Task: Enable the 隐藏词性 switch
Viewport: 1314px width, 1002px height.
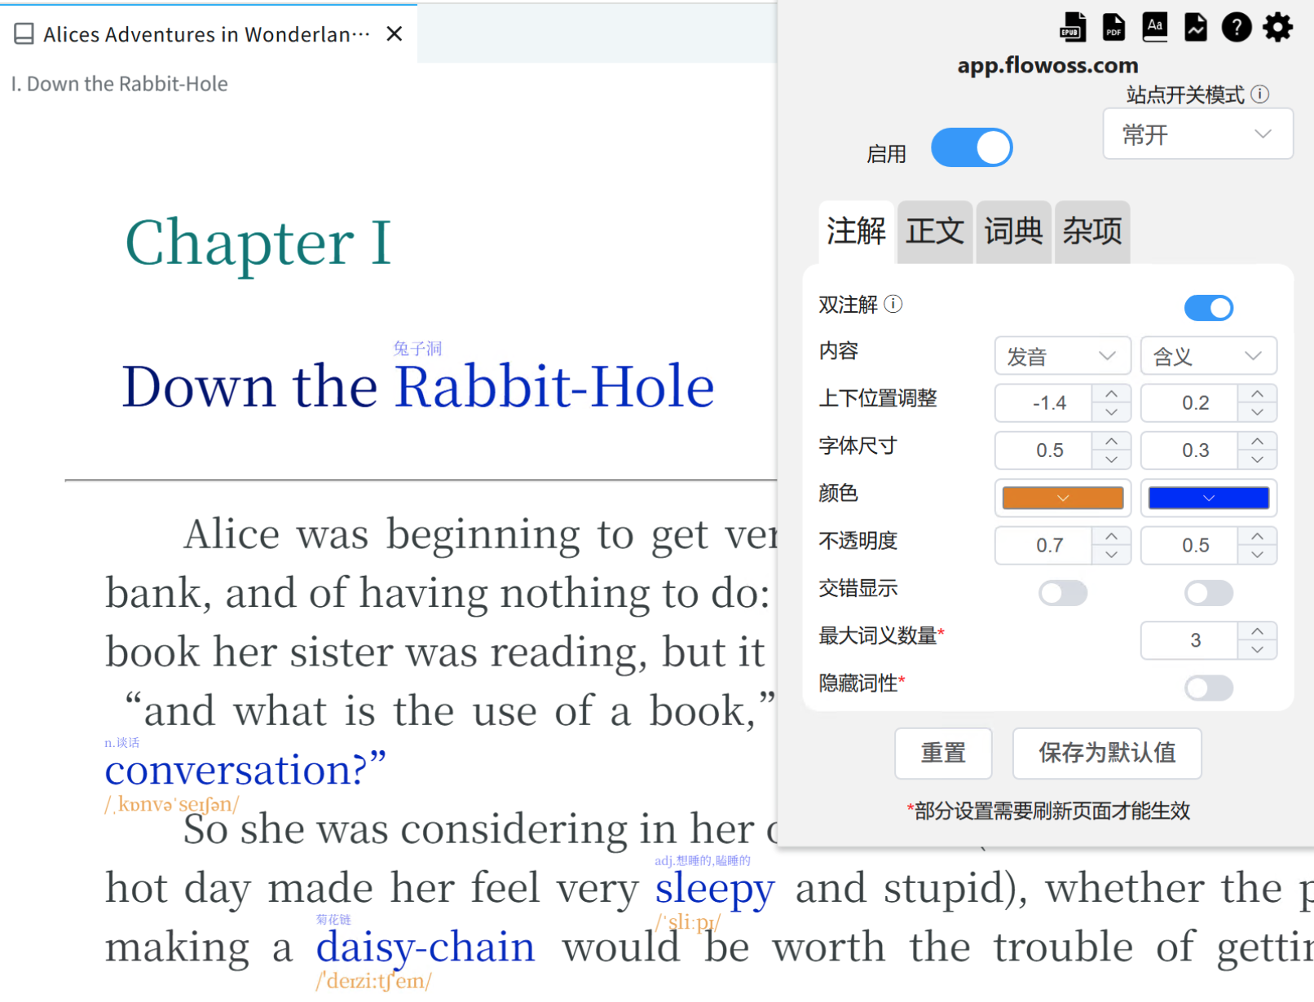Action: point(1208,688)
